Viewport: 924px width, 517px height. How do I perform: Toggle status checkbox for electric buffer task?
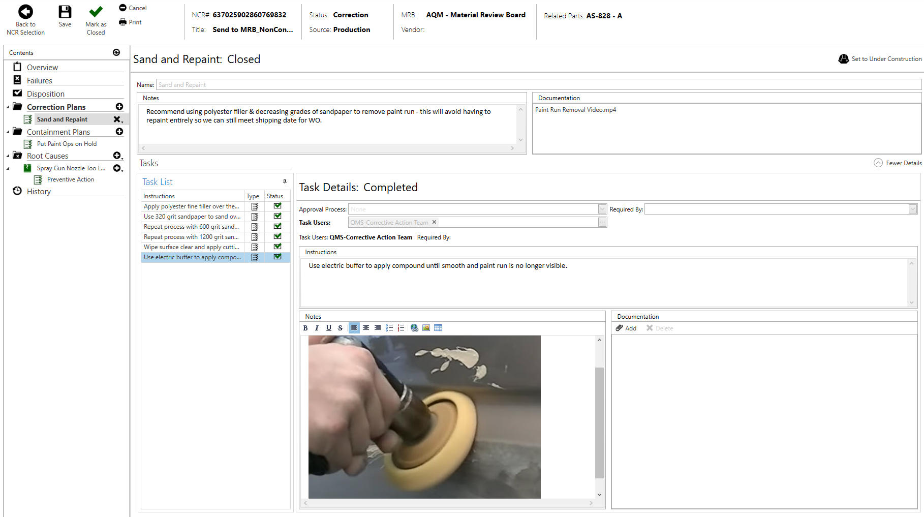[278, 257]
